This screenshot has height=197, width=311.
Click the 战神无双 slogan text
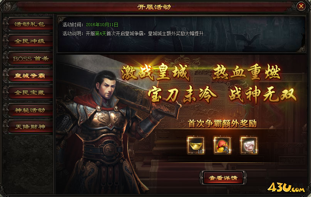(x=263, y=95)
